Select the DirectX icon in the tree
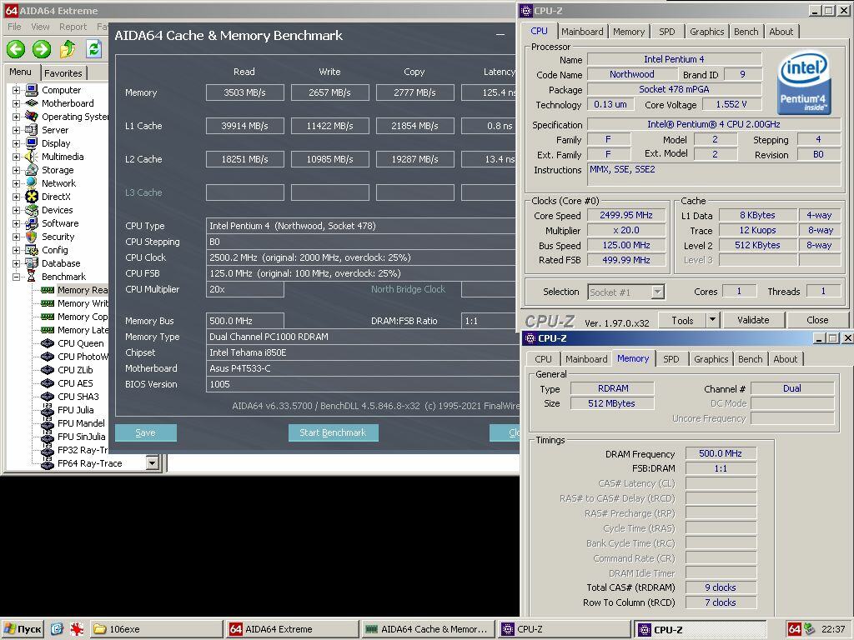854x640 pixels. pyautogui.click(x=32, y=197)
